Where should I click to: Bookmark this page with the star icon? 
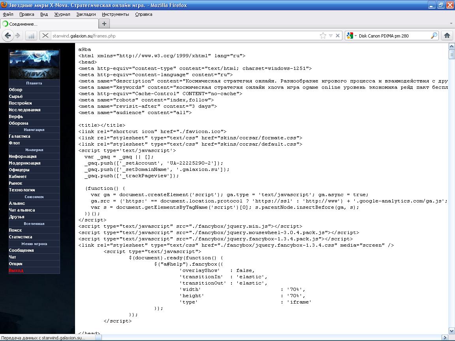coord(323,36)
